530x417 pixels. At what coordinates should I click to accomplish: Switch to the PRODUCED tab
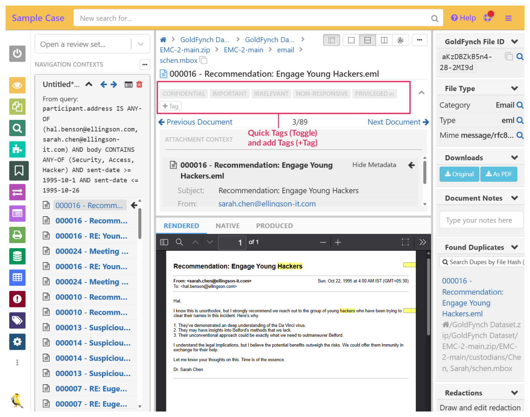(274, 226)
